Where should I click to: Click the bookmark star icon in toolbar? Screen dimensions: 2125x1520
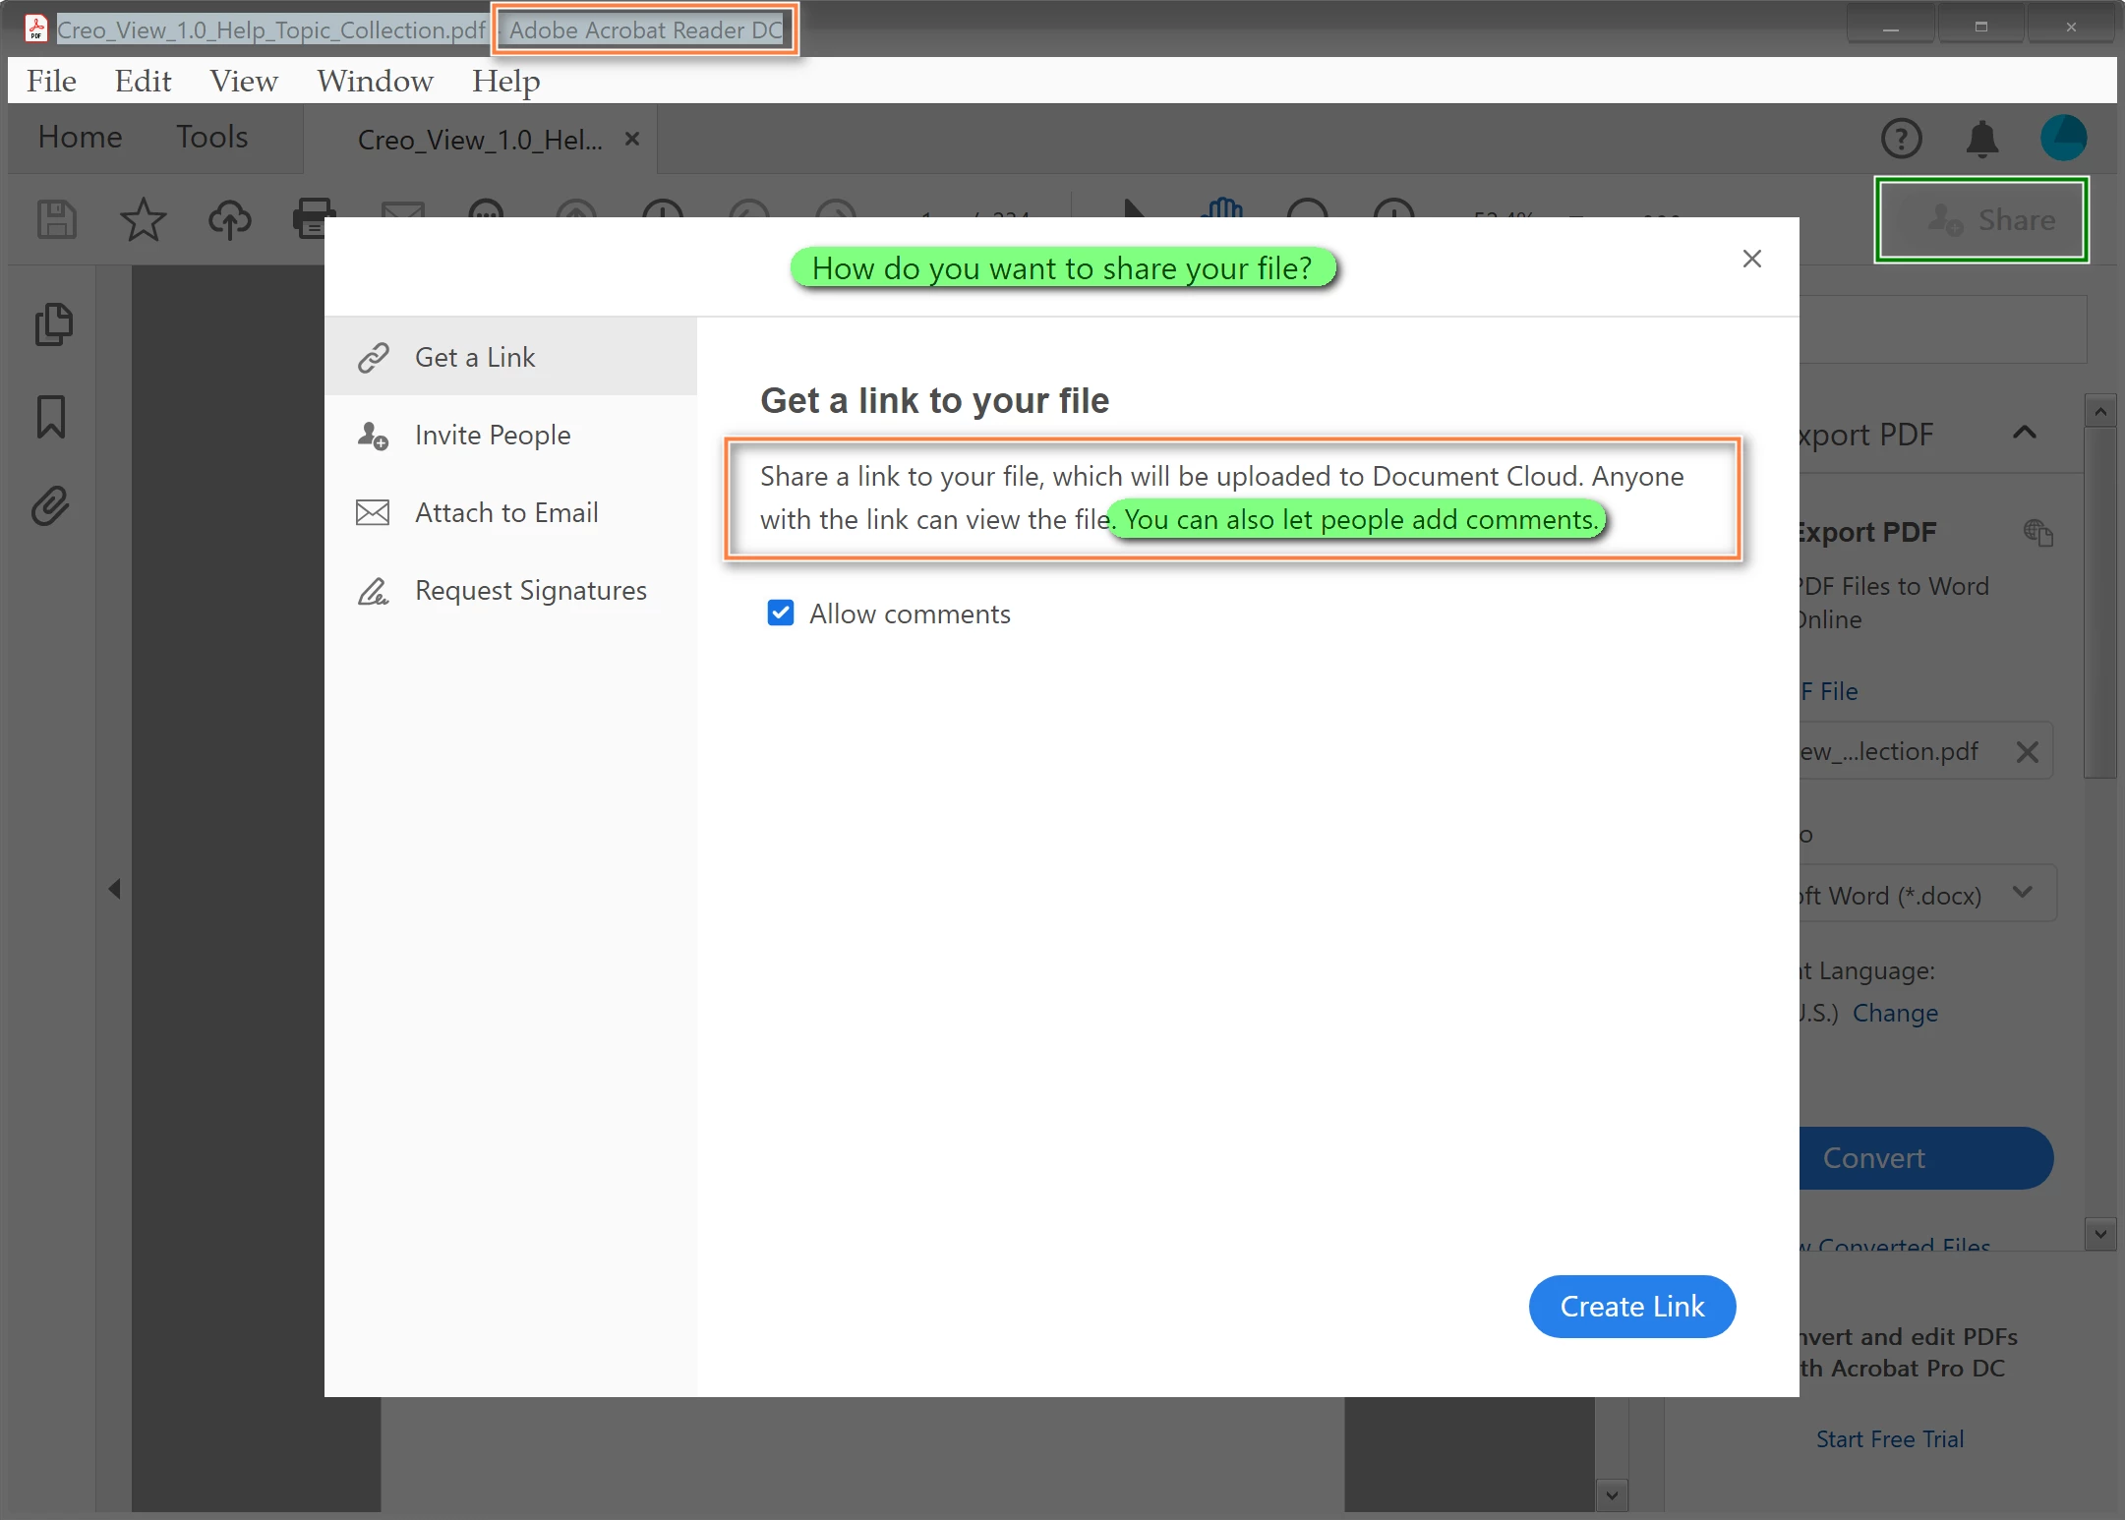pyautogui.click(x=143, y=218)
